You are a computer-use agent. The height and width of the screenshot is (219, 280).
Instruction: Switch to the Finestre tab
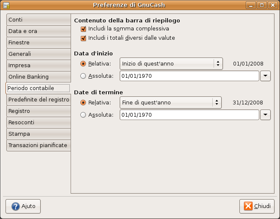[x=38, y=42]
